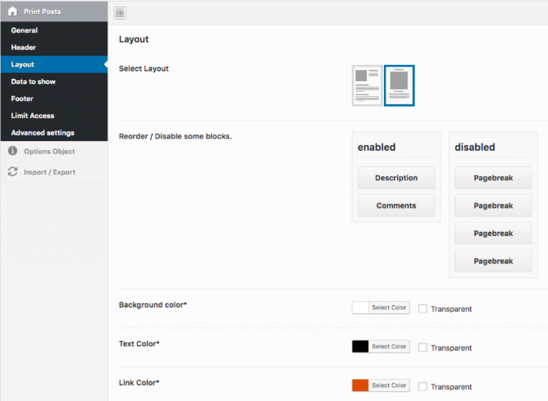
Task: Open Advanced settings section
Action: coord(54,133)
